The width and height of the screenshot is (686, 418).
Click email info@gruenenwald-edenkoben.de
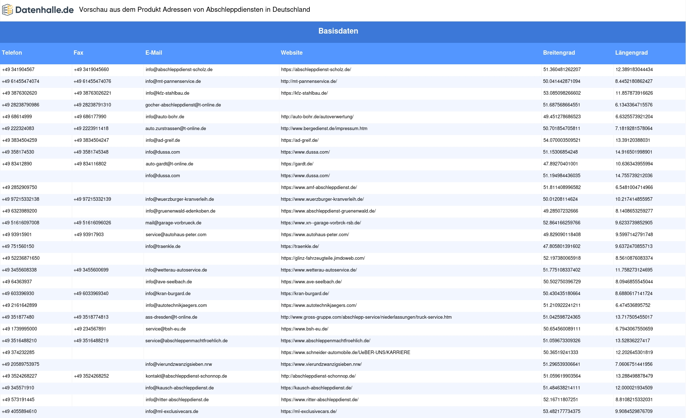point(180,211)
